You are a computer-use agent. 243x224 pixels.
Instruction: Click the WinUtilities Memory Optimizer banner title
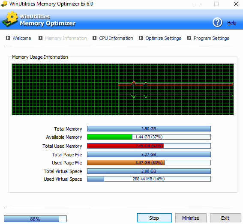(48, 20)
